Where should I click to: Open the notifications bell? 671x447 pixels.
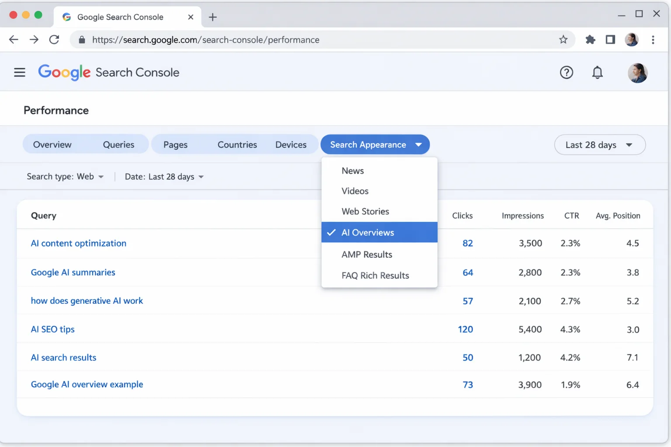(598, 72)
